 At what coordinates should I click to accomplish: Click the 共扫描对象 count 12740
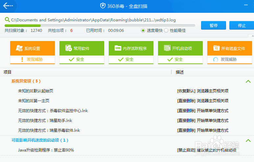coord(36,31)
